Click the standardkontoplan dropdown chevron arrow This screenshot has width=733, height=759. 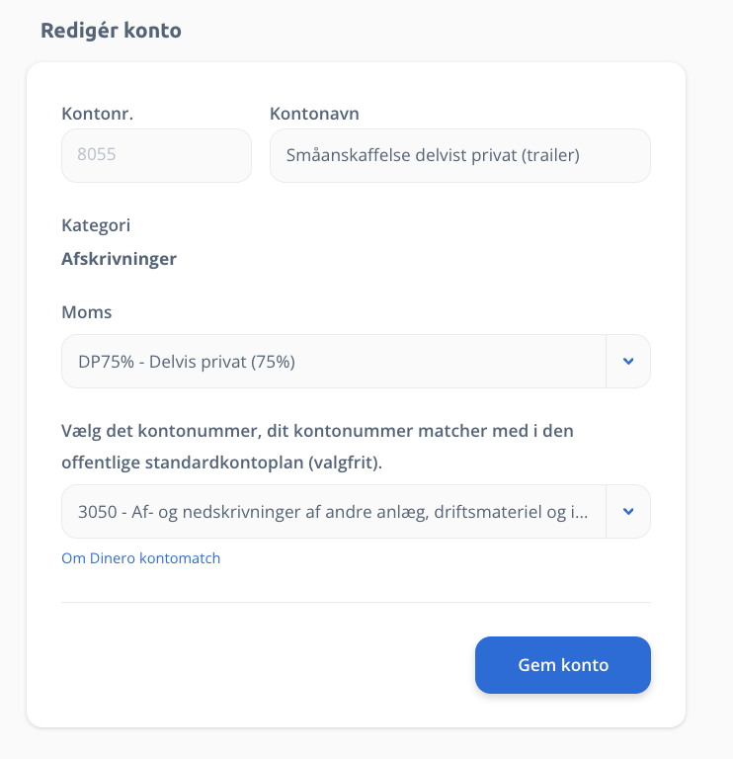click(x=628, y=512)
